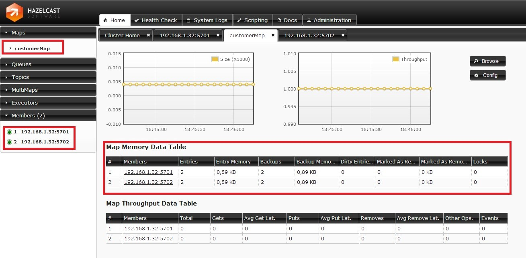
Task: Close the Cluster Home tab
Action: (x=148, y=35)
